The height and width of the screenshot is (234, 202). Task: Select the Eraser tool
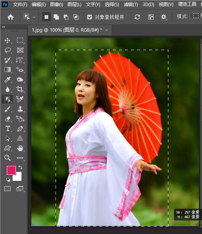pyautogui.click(x=8, y=119)
